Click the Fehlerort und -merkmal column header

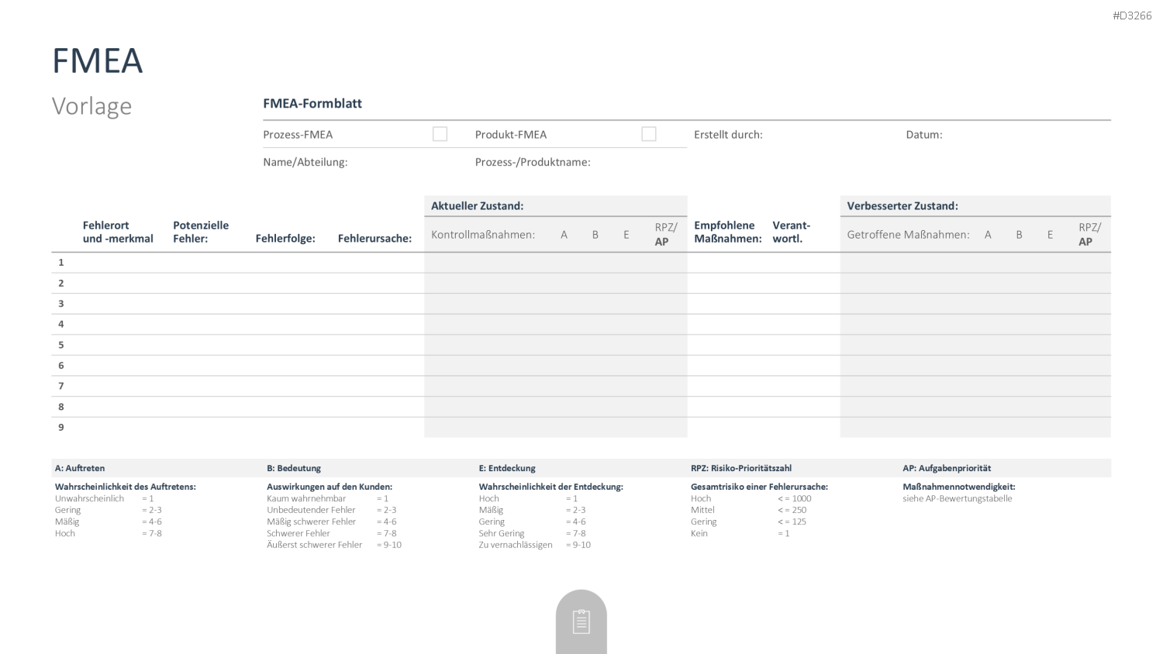pos(118,232)
